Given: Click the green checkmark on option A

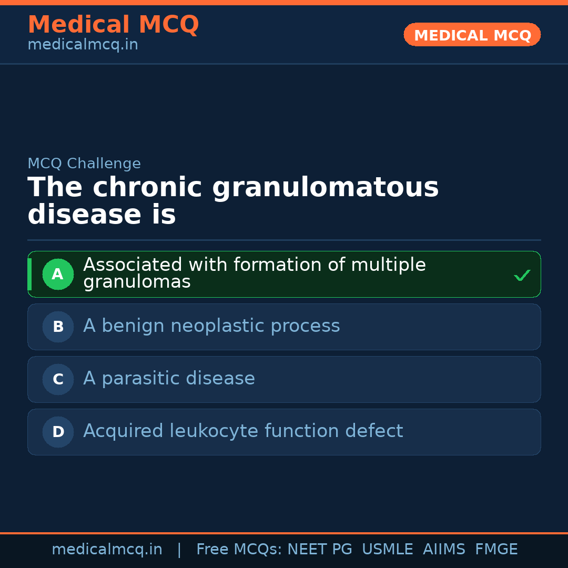Looking at the screenshot, I should [x=522, y=275].
